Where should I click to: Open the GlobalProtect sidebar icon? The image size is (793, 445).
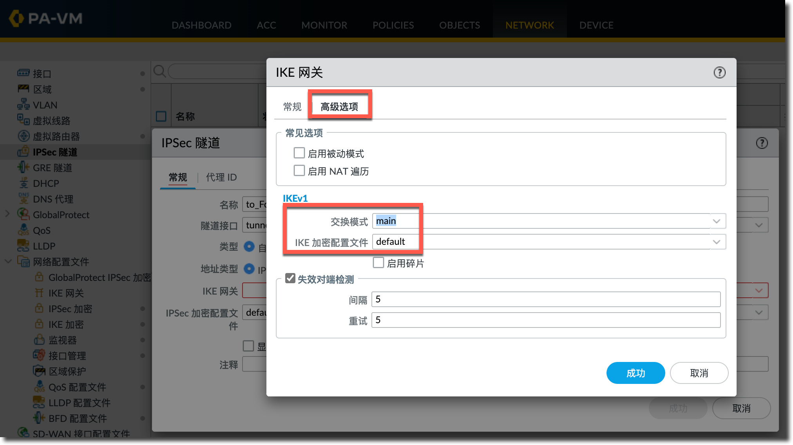(x=24, y=214)
